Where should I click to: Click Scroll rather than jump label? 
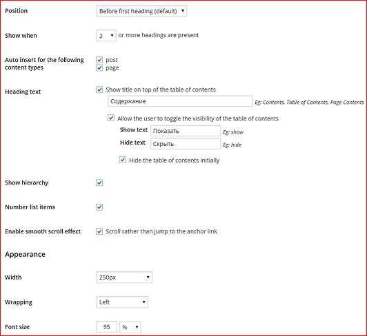[x=161, y=231]
